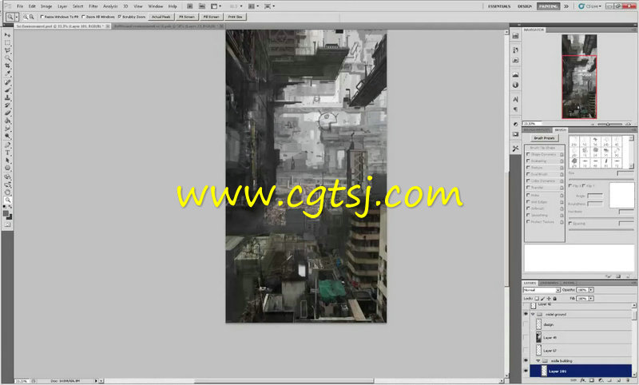Toggle the Scrubby Zoom checkbox
This screenshot has width=639, height=385.
pos(119,17)
